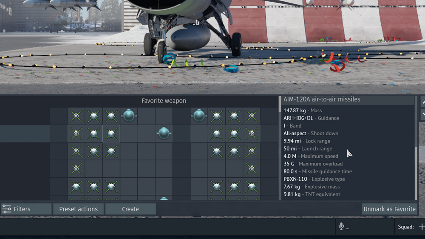425x239 pixels.
Task: Add squad member with the plus icon
Action: (422, 227)
